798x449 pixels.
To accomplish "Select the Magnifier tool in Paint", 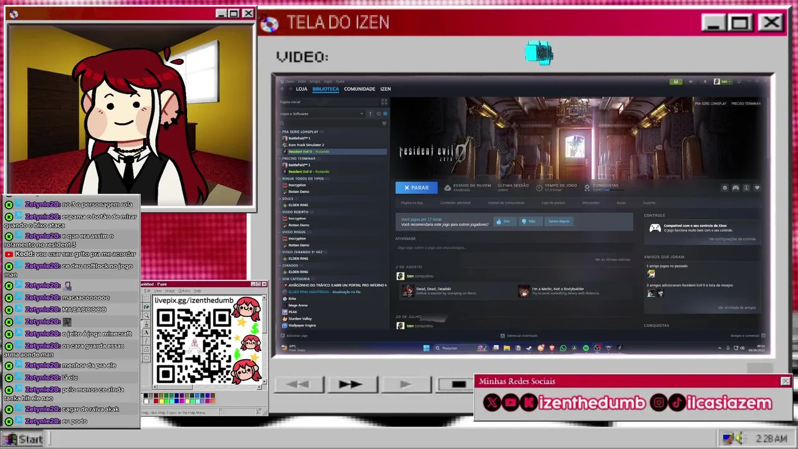I will pyautogui.click(x=147, y=316).
